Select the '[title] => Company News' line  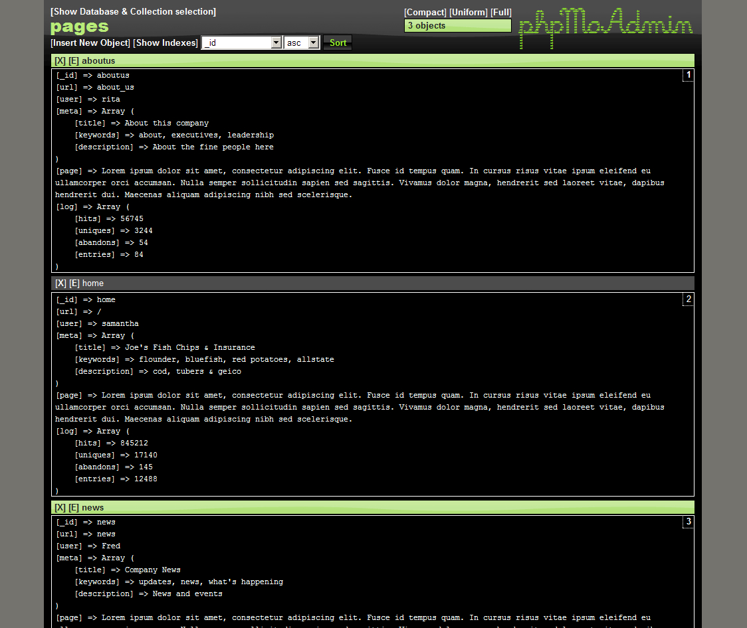pyautogui.click(x=128, y=570)
